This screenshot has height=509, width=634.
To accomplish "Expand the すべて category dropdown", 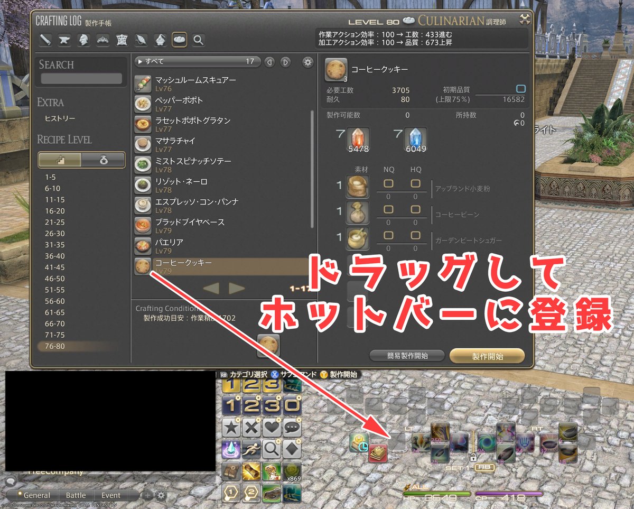I will click(x=198, y=62).
